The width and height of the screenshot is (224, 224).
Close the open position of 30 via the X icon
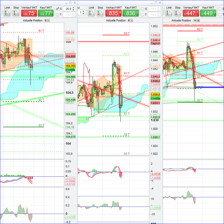pyautogui.click(x=198, y=21)
